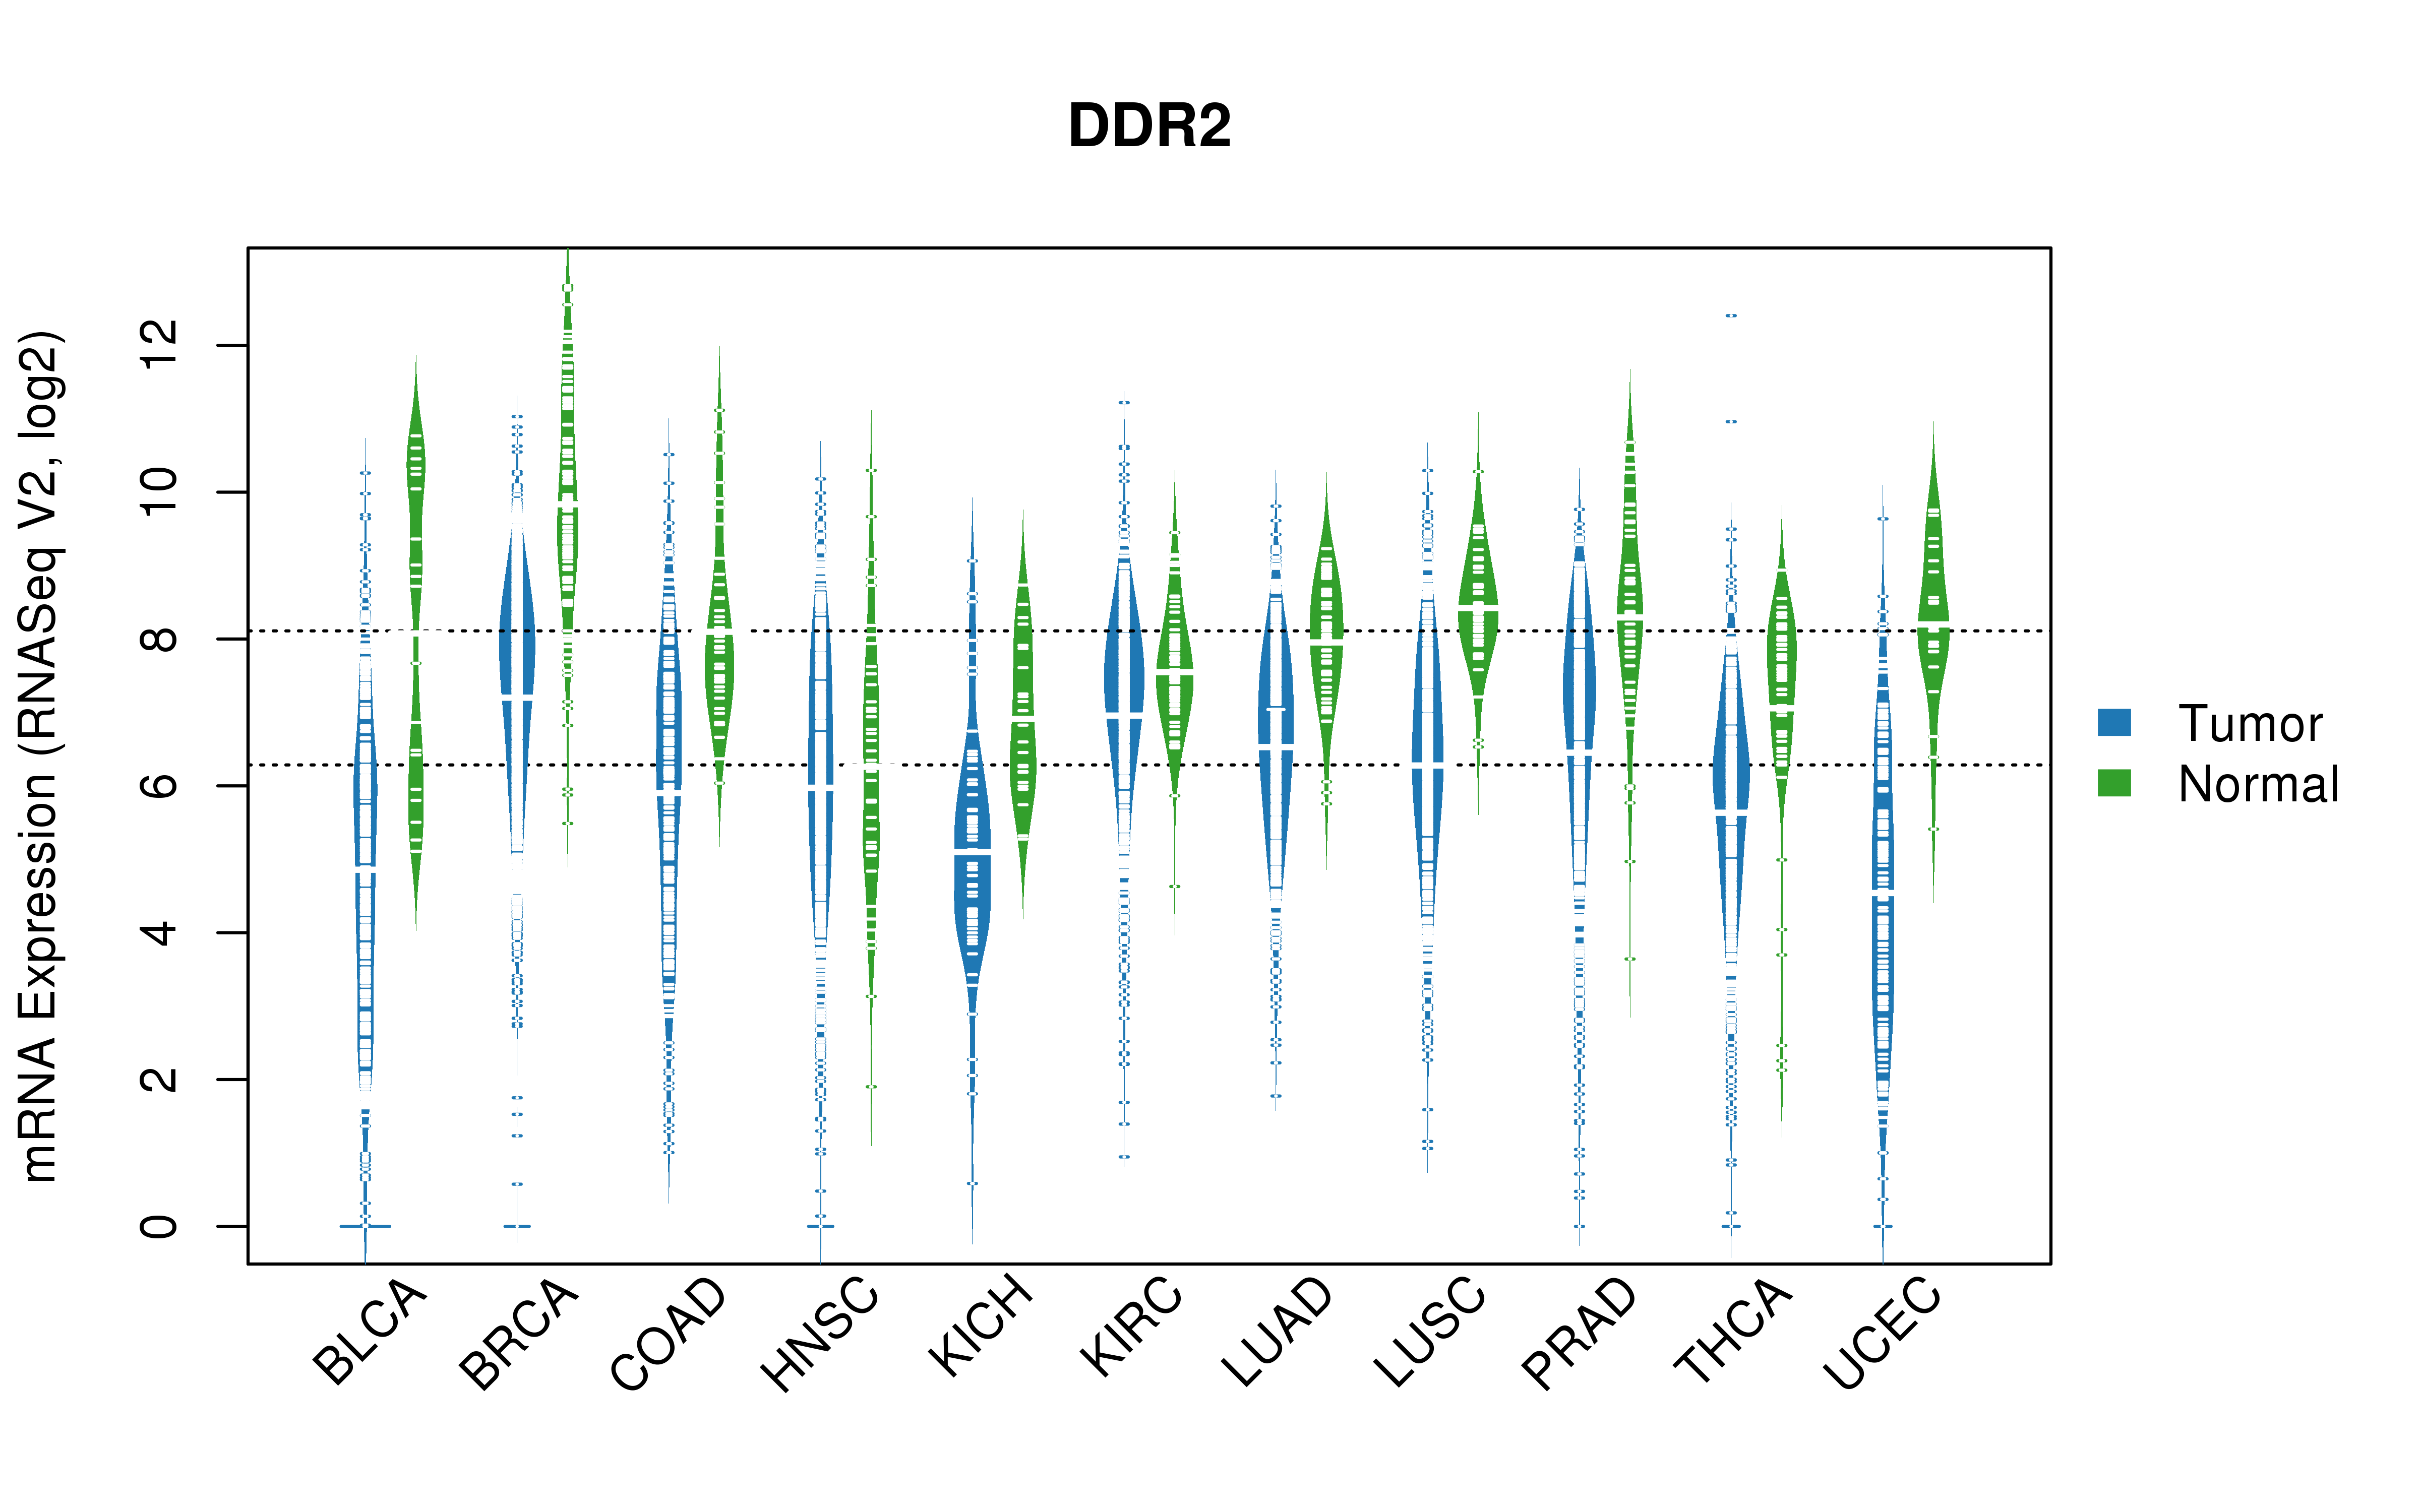Click the y-axis tick label 0

point(158,1226)
